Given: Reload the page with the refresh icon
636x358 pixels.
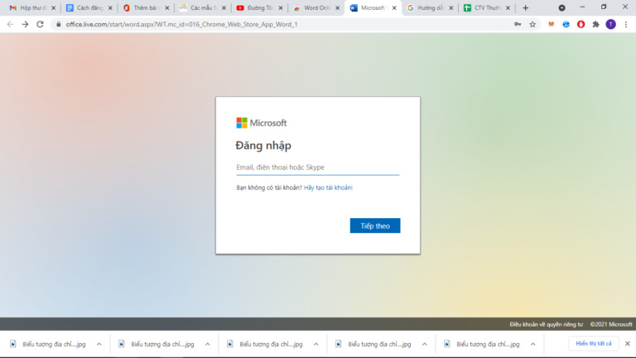Looking at the screenshot, I should click(x=40, y=24).
